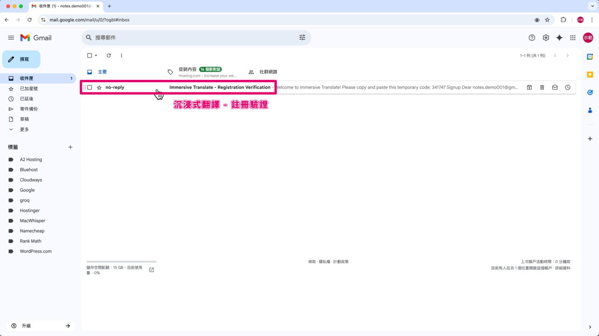The width and height of the screenshot is (599, 336).
Task: Click the Gmail logo
Action: click(36, 38)
